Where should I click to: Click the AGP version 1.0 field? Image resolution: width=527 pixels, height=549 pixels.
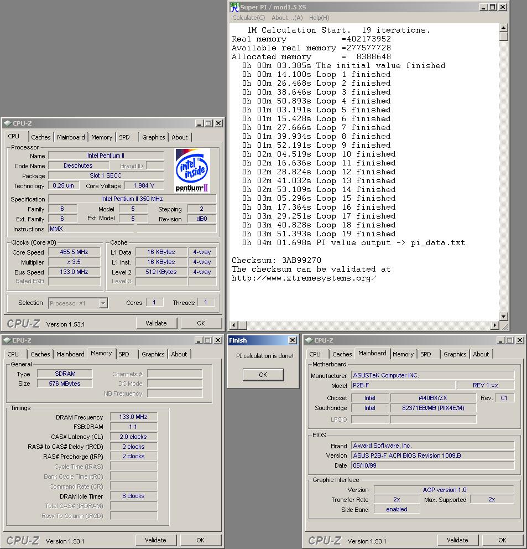click(444, 490)
